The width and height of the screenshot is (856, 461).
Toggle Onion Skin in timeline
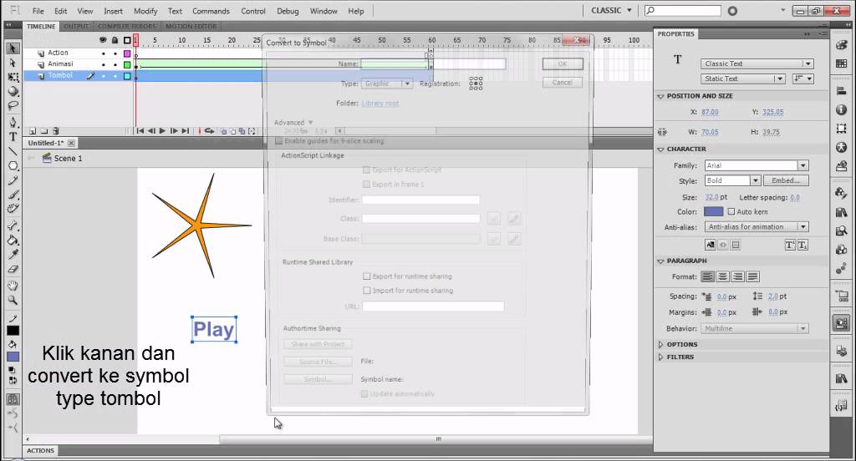pos(223,131)
